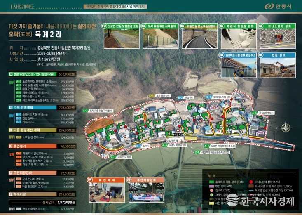The image size is (302, 215).
Task: Click the purple 빈집 정비 legend swatch
Action: pos(212,186)
